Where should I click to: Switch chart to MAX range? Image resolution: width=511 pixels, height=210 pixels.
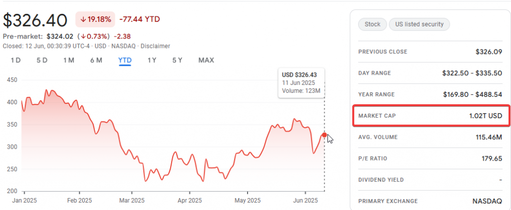pos(206,60)
